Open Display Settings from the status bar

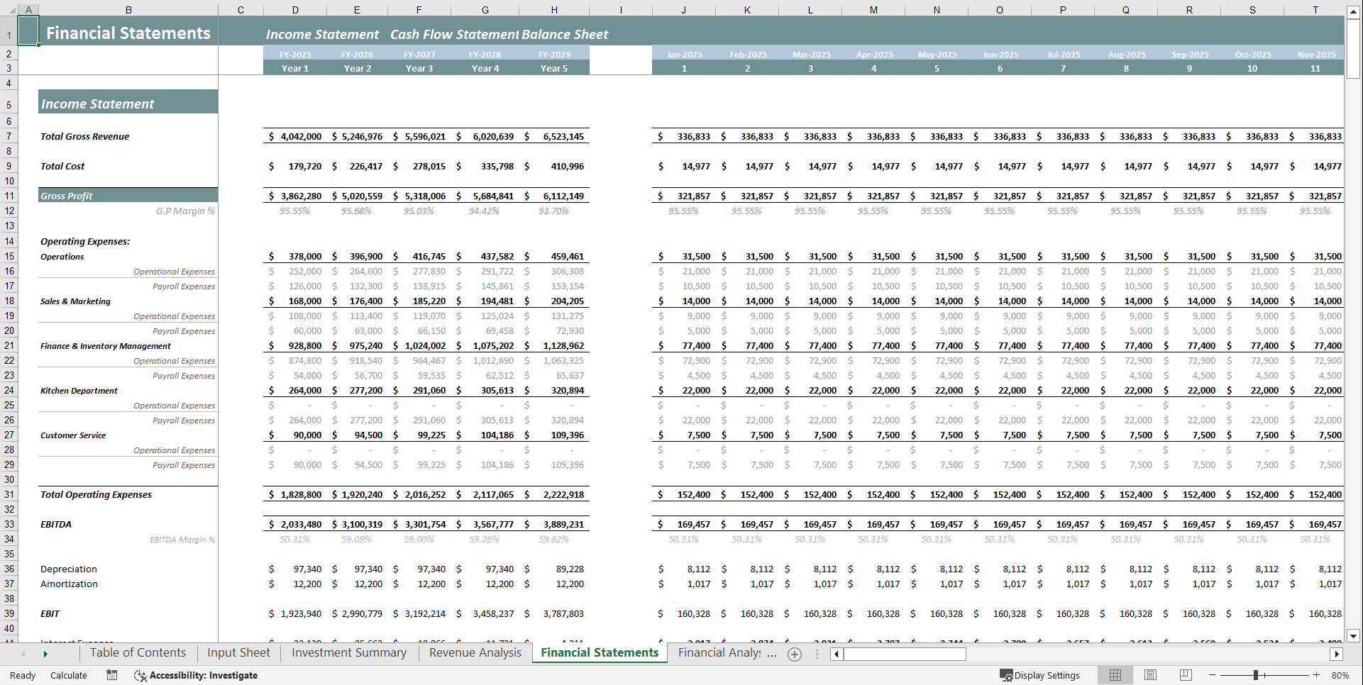click(1040, 675)
